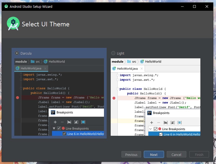Click the Light label text
Image resolution: width=216 pixels, height=164 pixels.
coord(121,53)
